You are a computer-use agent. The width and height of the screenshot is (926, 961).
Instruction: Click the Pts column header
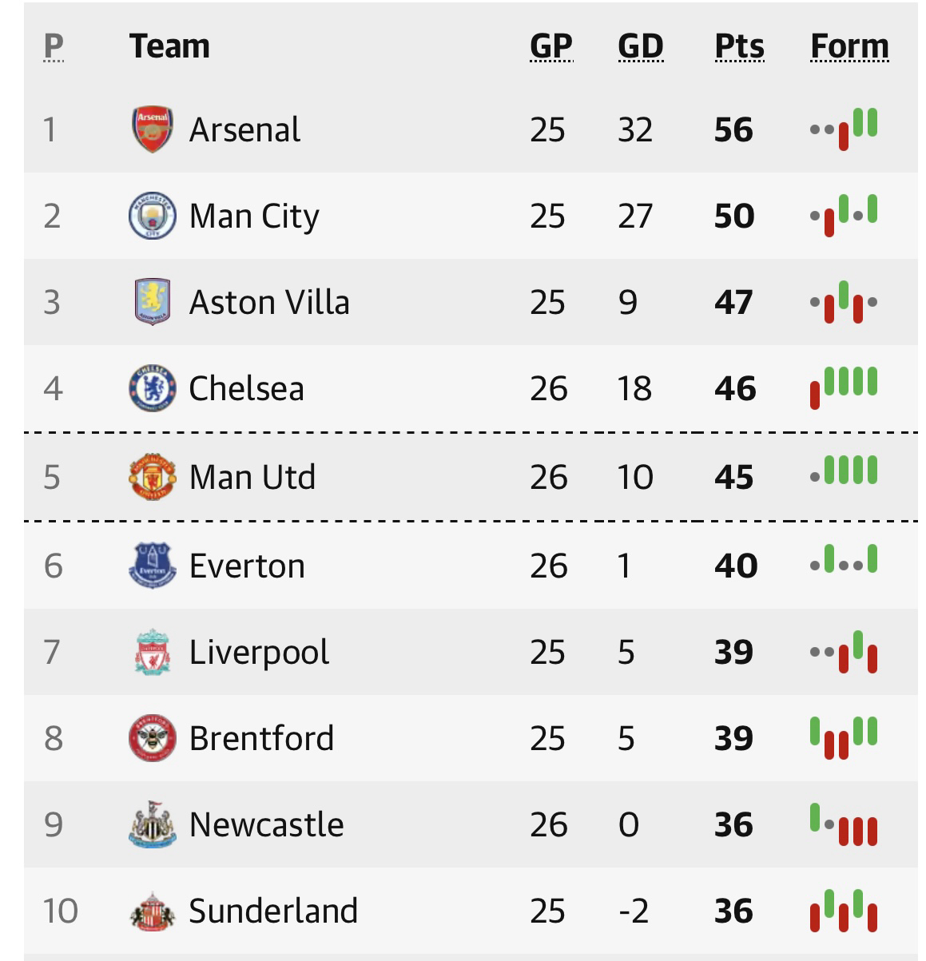pyautogui.click(x=739, y=46)
